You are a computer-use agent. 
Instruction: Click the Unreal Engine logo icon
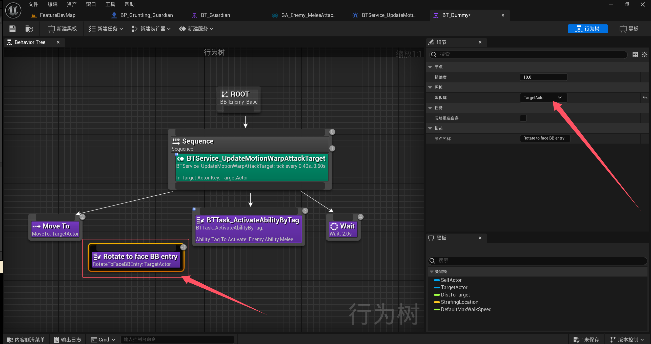click(x=13, y=10)
